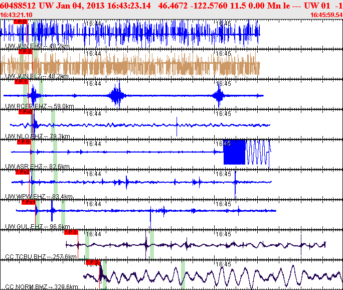The height and width of the screenshot is (290, 343).
Task: Select the P 3 pick flag on JUN ELZ trace
Action: 25,51
